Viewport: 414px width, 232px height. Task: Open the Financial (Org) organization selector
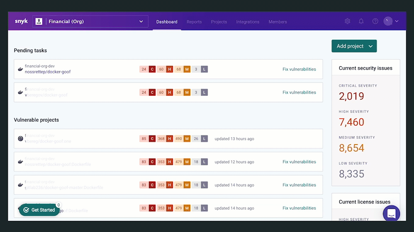click(90, 22)
